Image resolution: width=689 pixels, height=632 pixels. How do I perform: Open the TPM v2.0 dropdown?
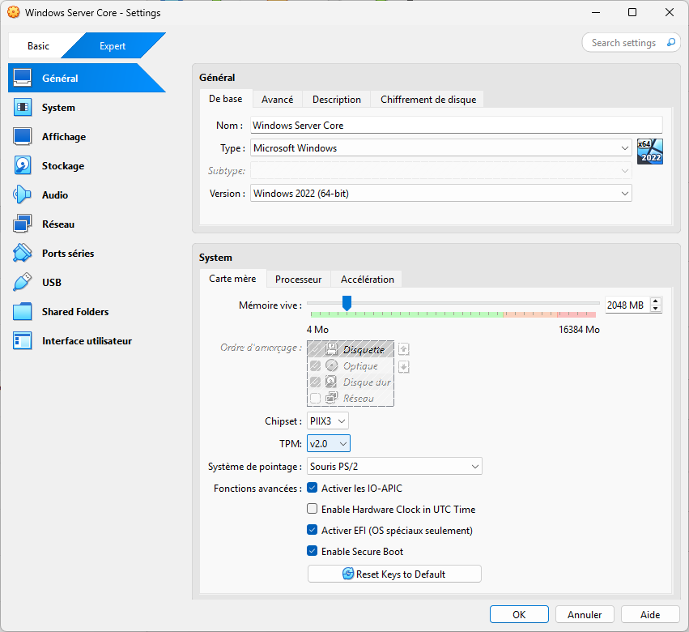[x=328, y=444]
